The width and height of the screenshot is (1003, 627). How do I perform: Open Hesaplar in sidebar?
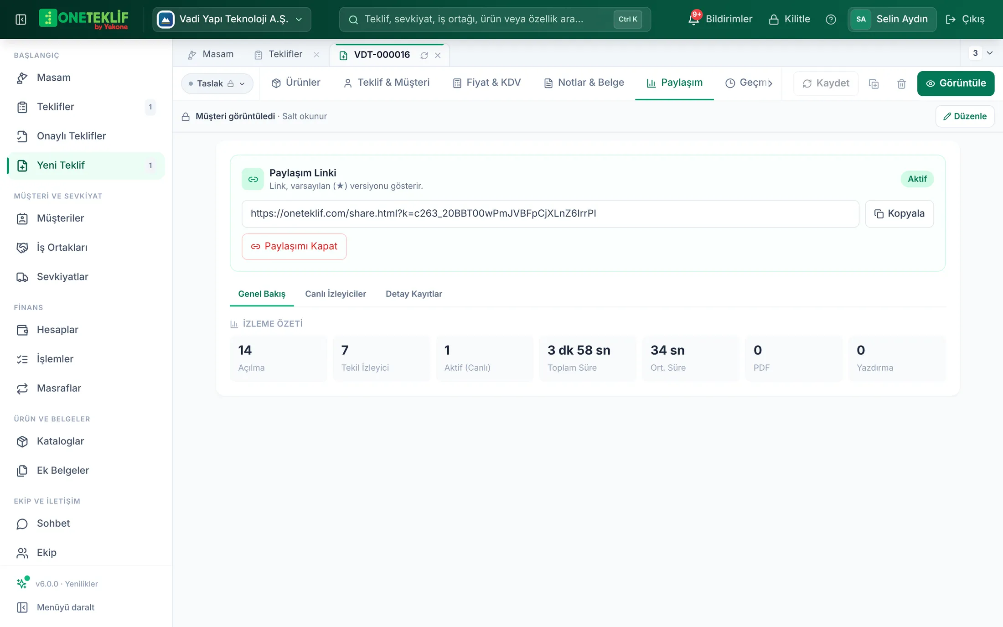coord(86,330)
